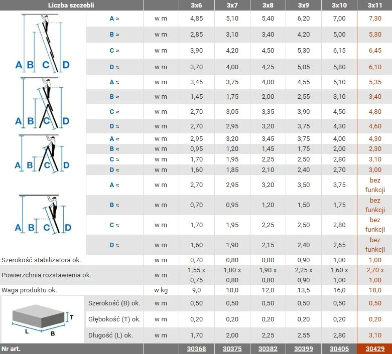Select the 3x8 column header

pos(268,5)
